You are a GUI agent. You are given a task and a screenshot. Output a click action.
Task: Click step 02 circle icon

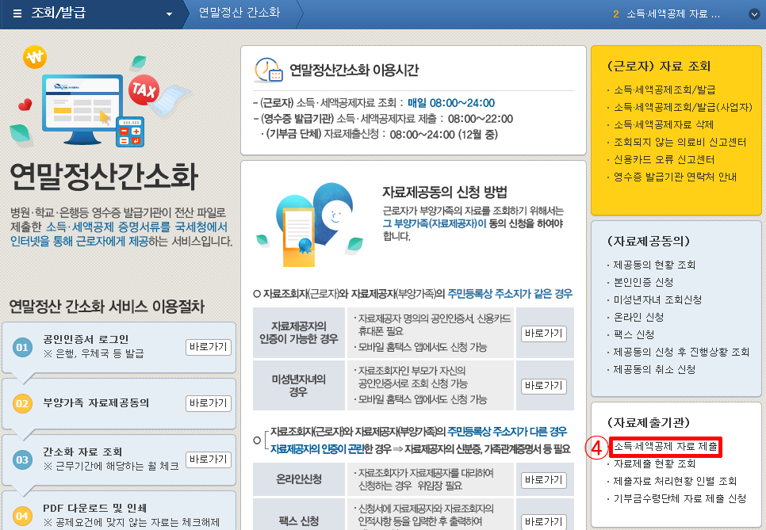point(22,403)
